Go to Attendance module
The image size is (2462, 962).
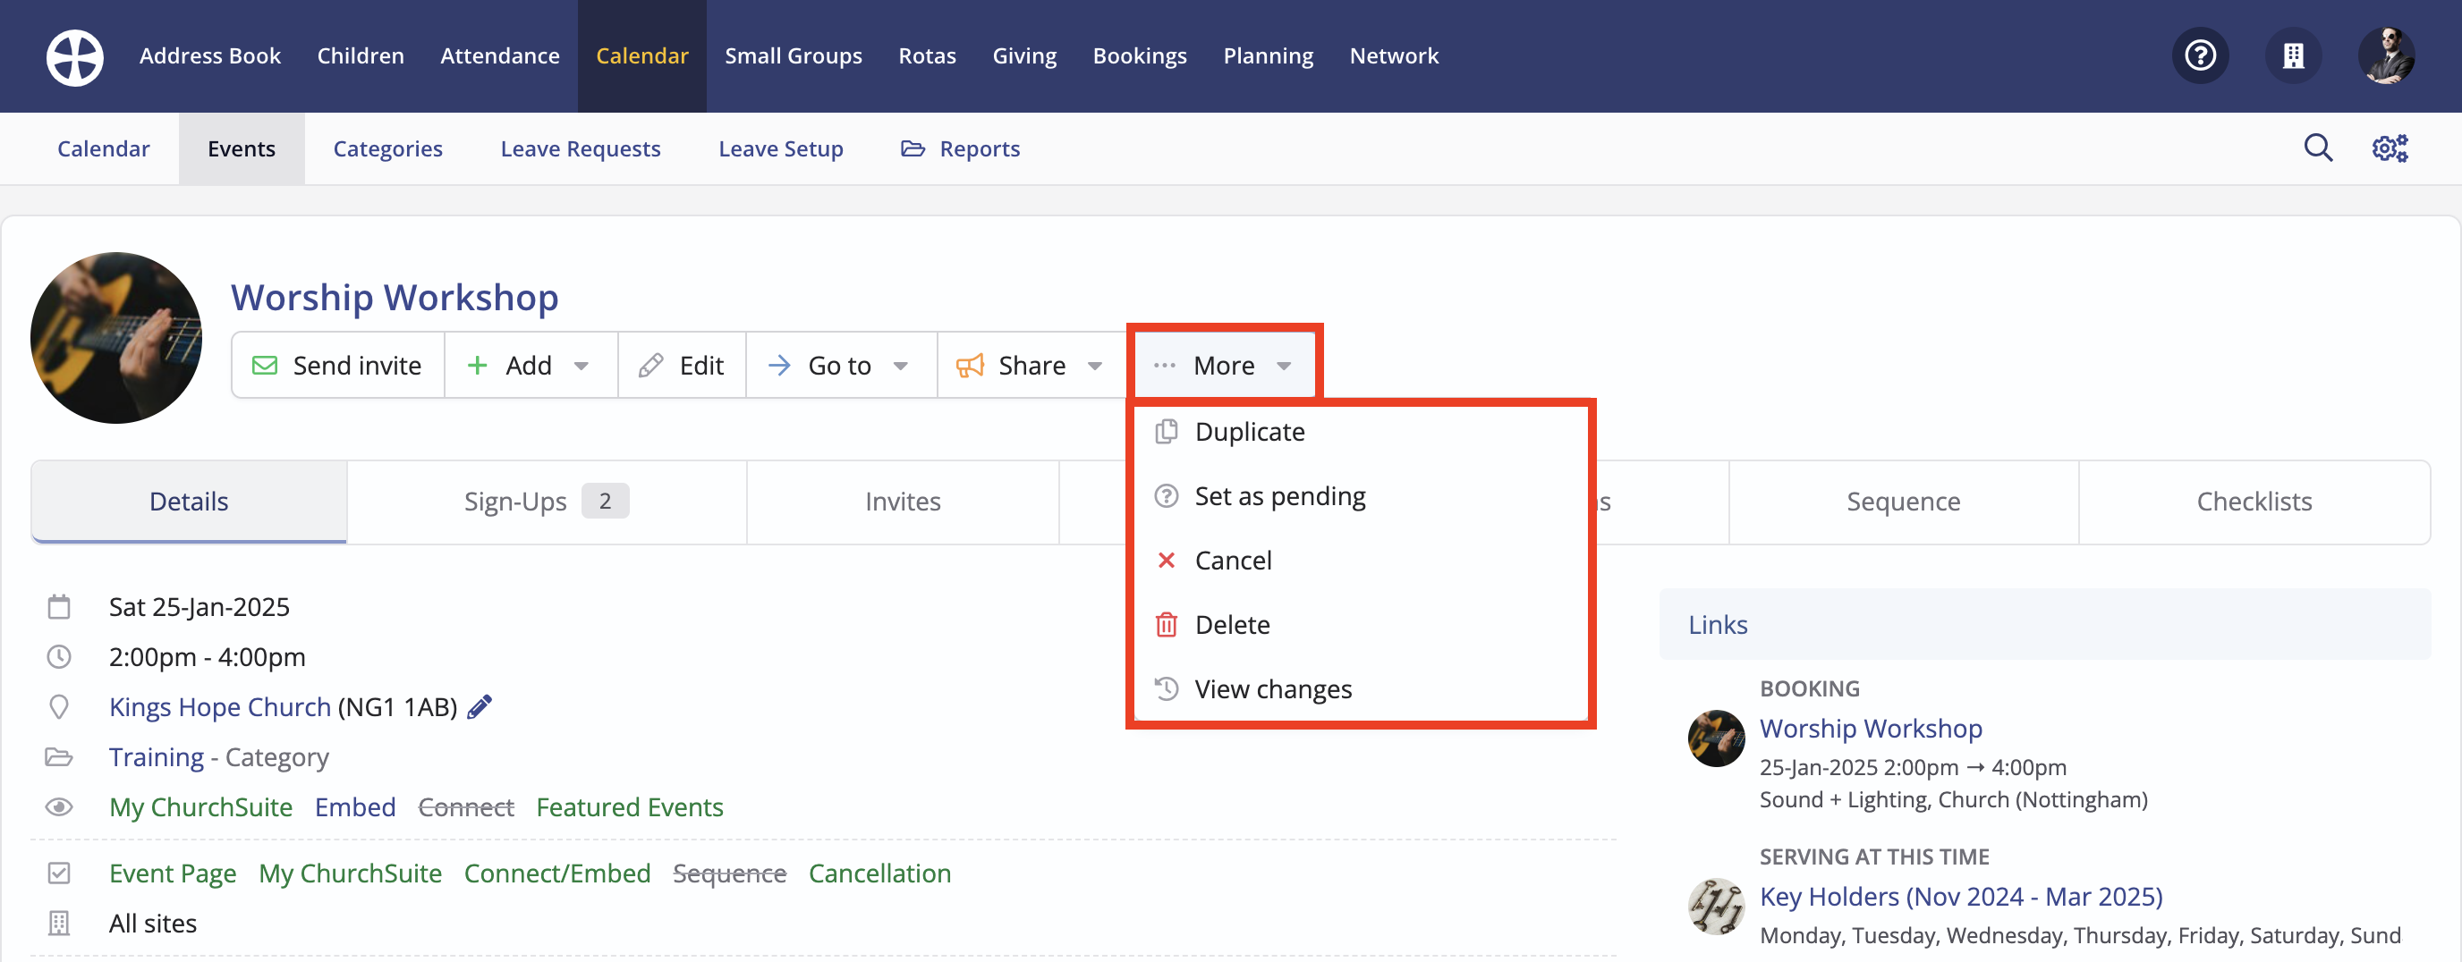(500, 55)
